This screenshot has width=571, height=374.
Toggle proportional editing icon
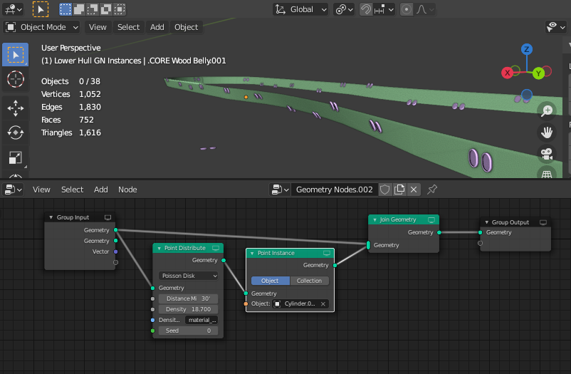[x=407, y=9]
